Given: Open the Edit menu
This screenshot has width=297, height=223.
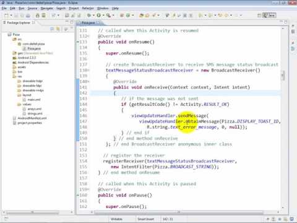Looking at the screenshot, I should (12, 8).
